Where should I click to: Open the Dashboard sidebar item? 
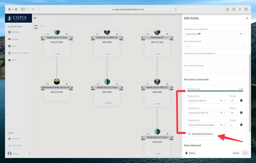pos(15,32)
